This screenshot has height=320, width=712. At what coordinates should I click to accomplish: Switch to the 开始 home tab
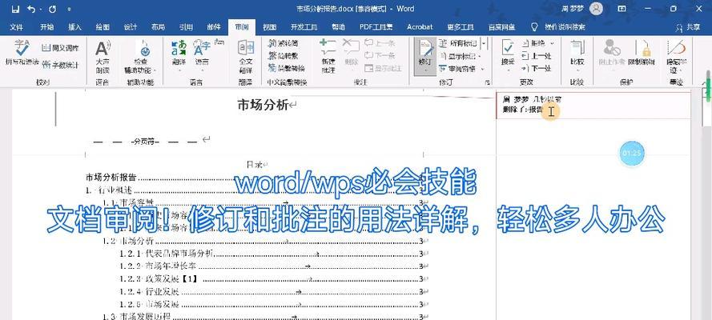[46, 27]
